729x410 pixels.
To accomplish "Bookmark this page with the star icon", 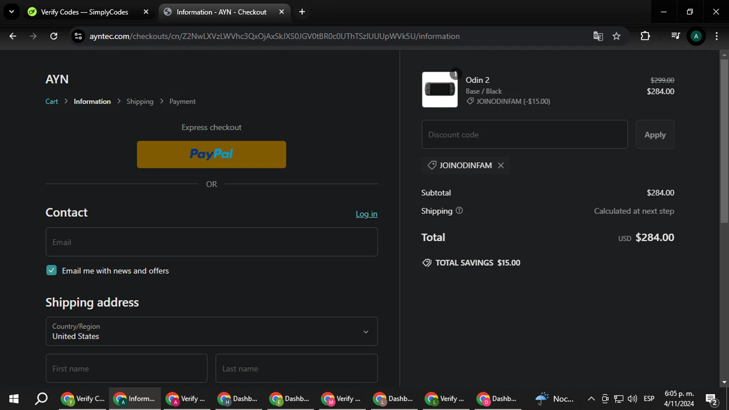I will click(x=617, y=36).
